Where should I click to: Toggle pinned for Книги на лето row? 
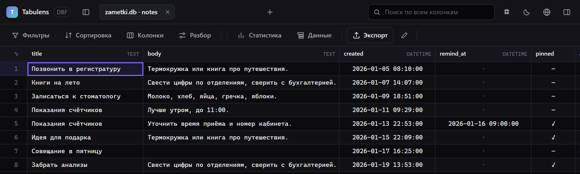553,83
